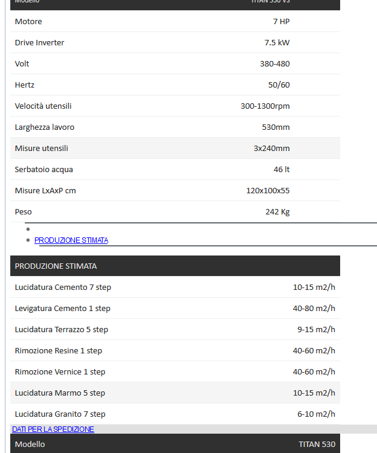The image size is (377, 453).
Task: Click the Volt 380-480 row
Action: click(x=175, y=63)
